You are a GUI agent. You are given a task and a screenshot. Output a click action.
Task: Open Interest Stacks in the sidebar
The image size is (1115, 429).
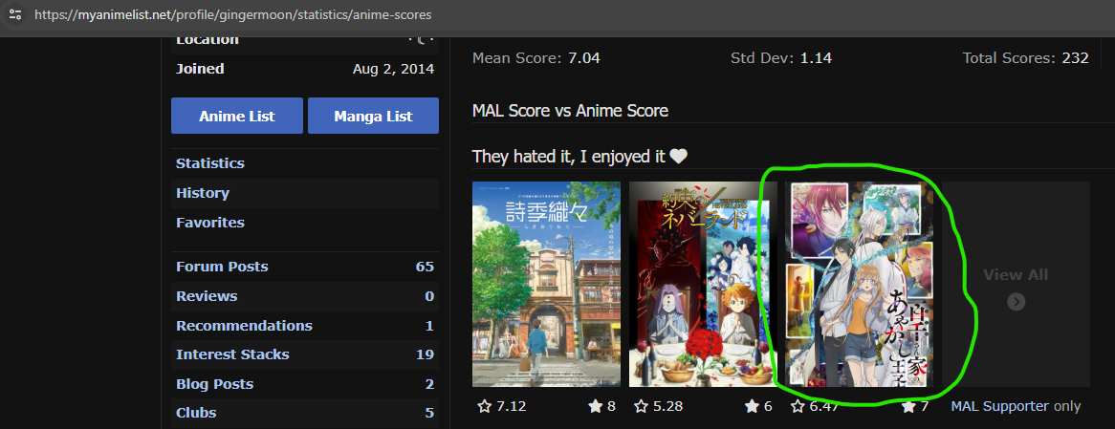[x=232, y=354]
